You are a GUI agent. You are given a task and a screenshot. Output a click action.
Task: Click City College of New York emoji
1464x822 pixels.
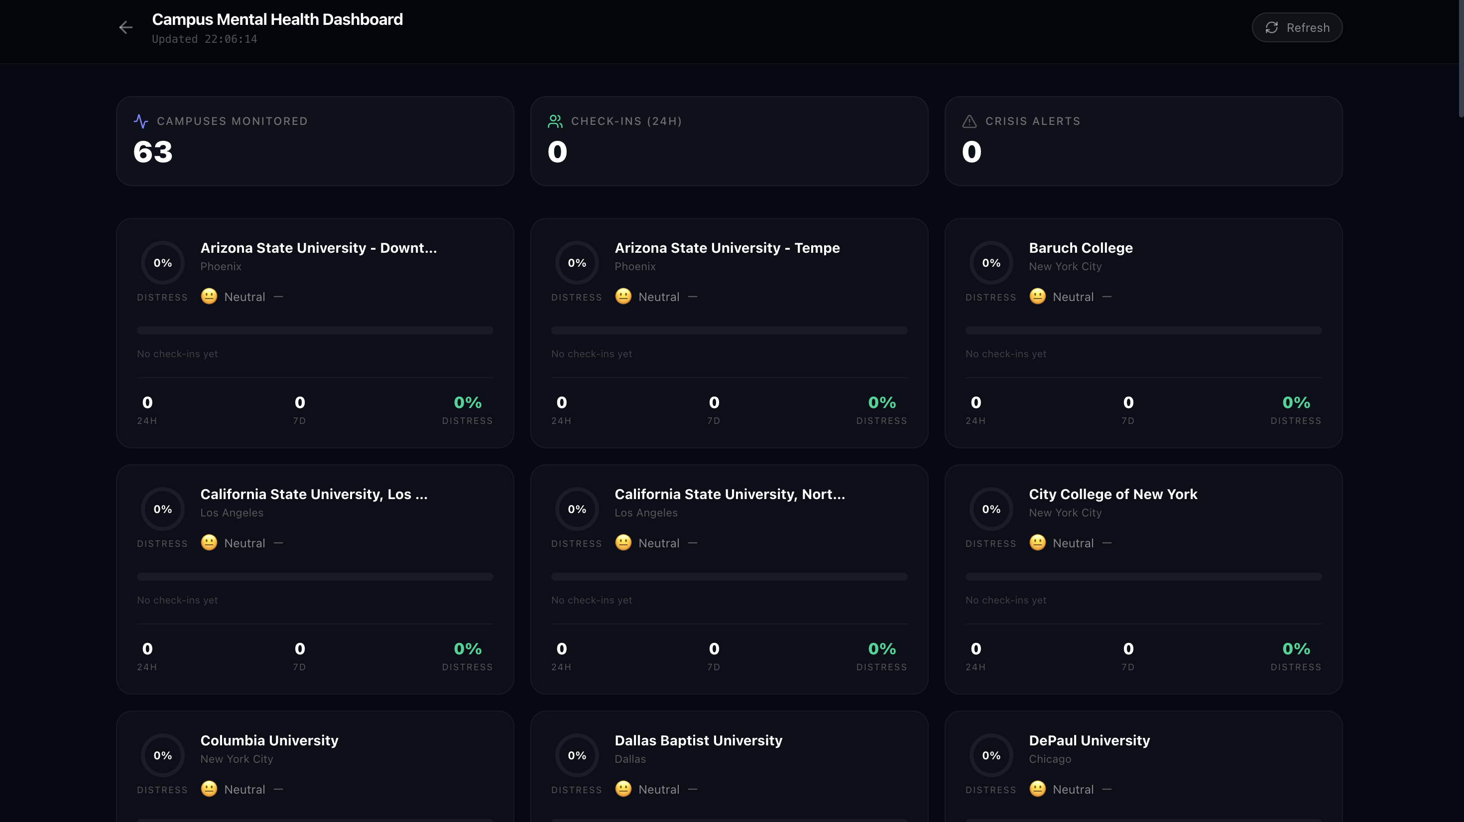[x=1037, y=542]
